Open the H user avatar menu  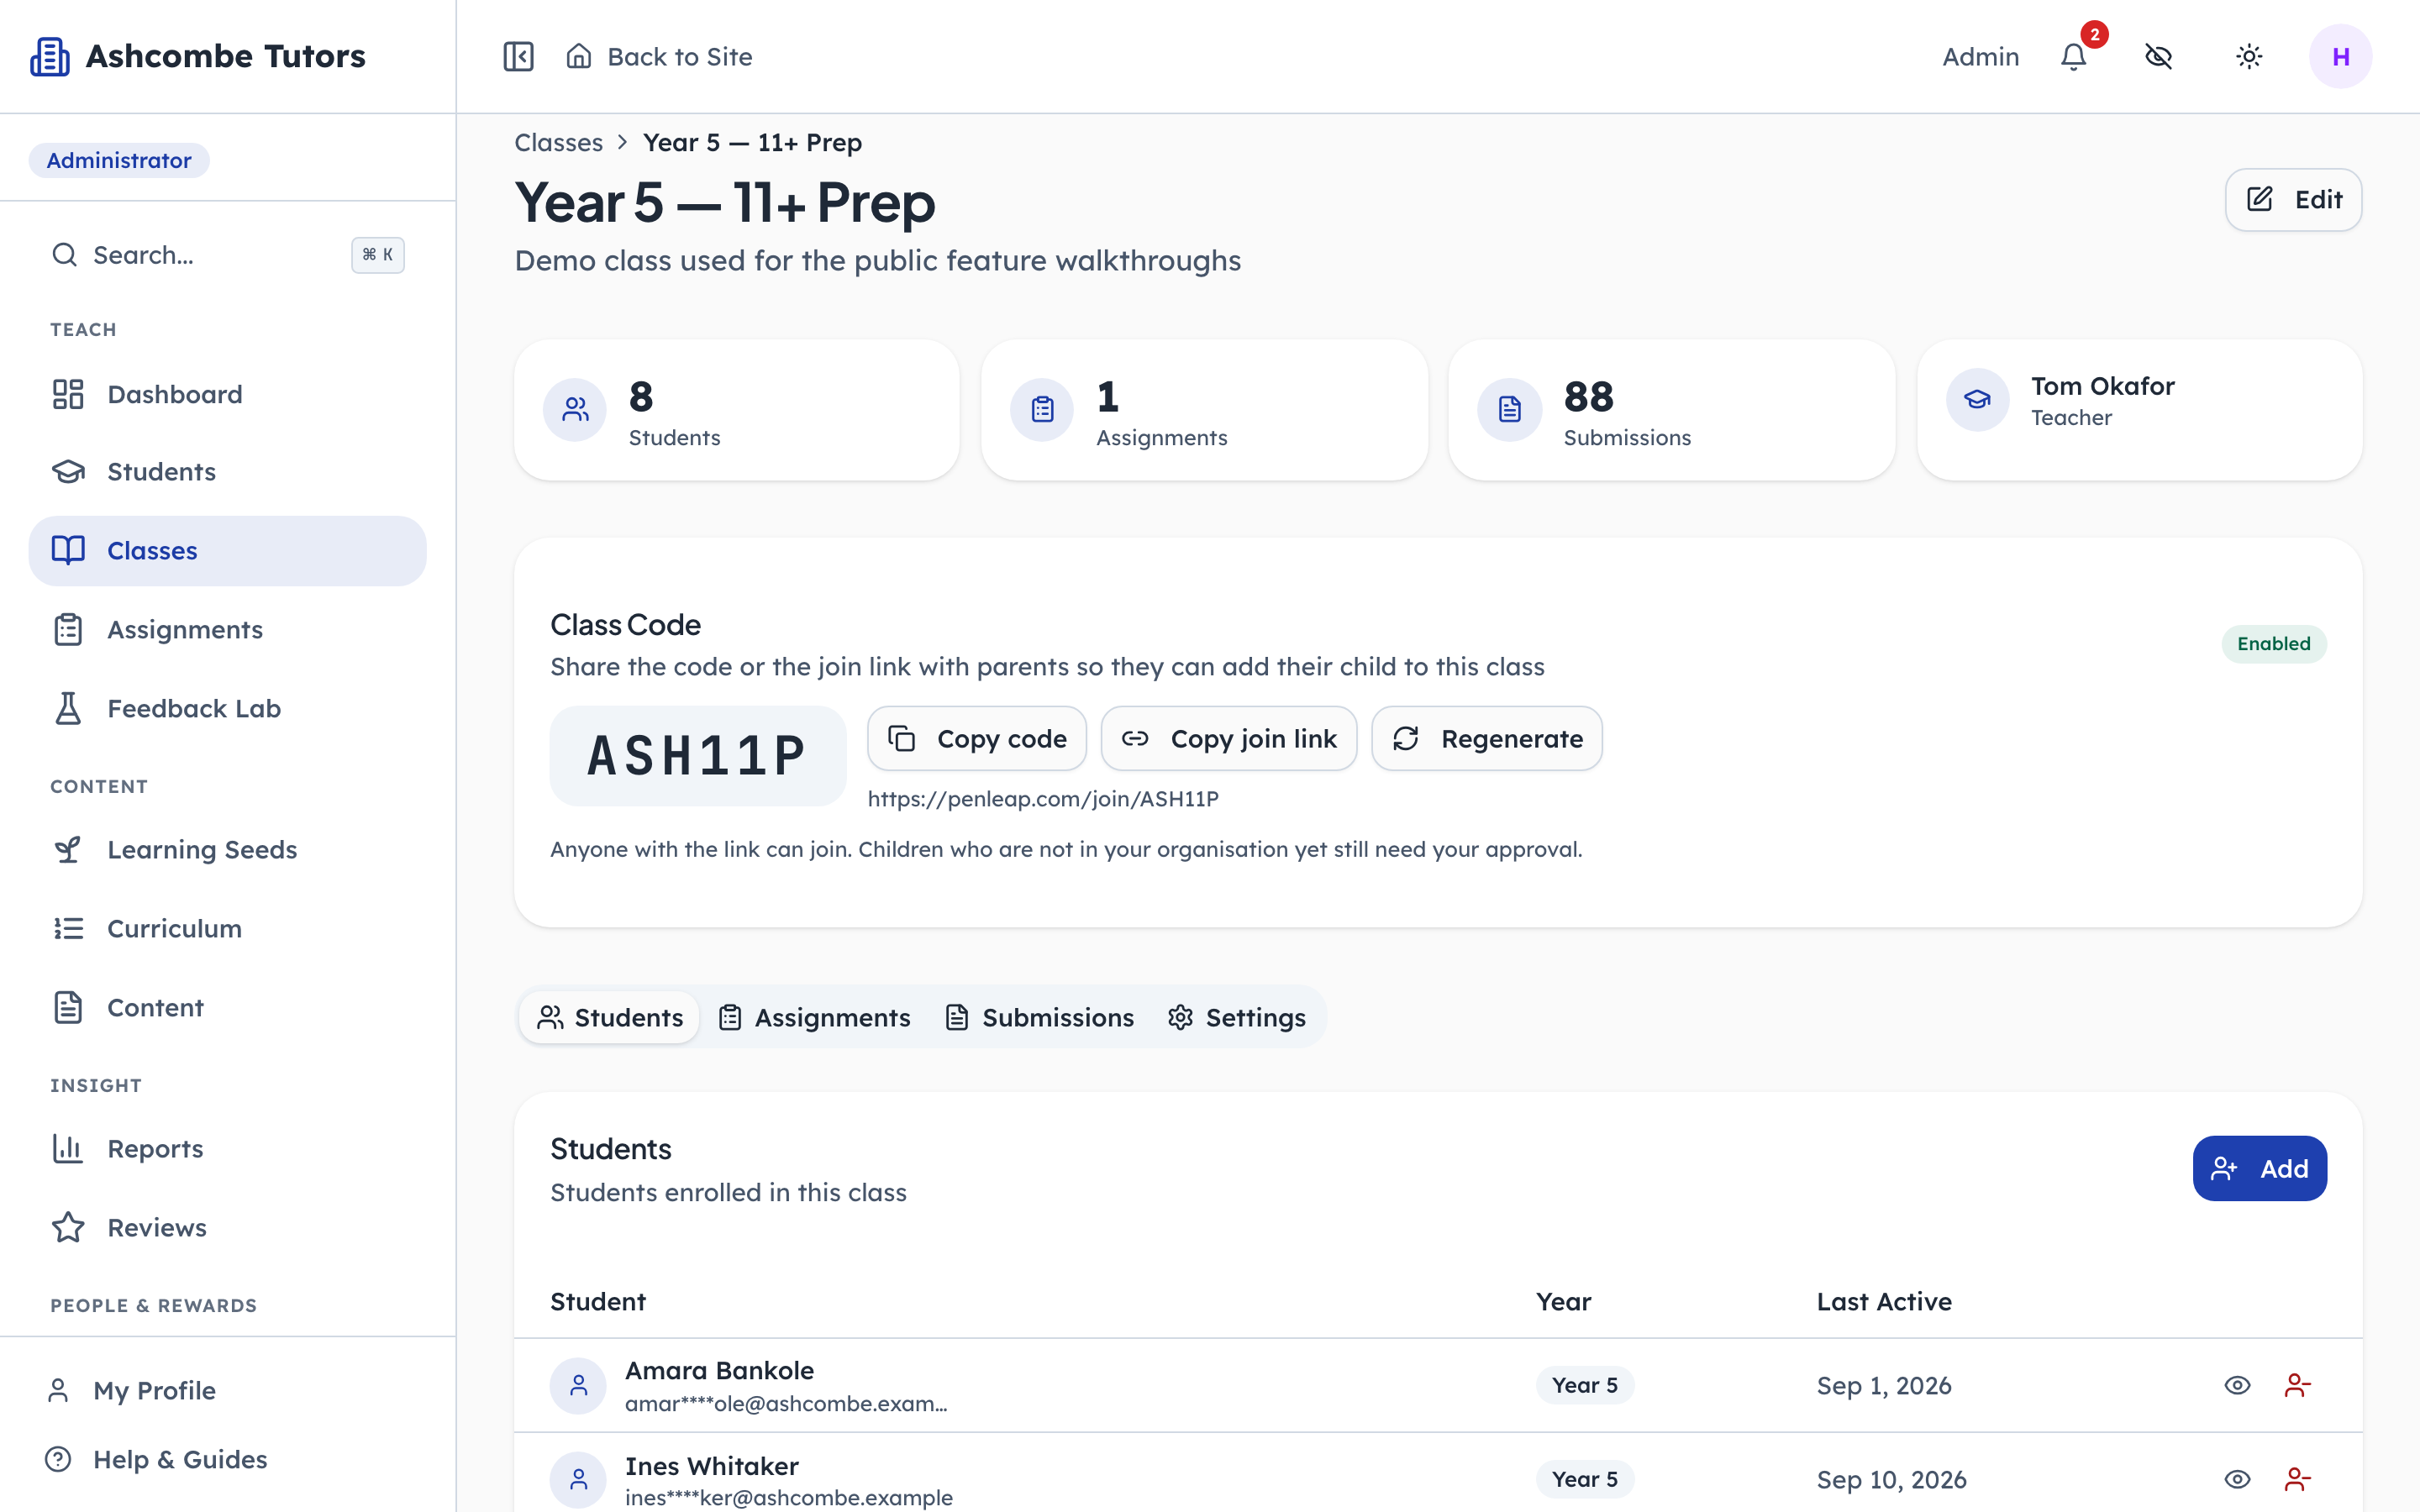tap(2340, 56)
